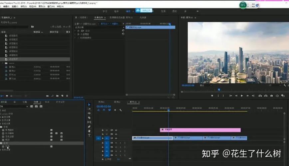Expand 时间重映射 in Effect Controls
Screen dimensions: 289x166
pyautogui.click(x=75, y=38)
